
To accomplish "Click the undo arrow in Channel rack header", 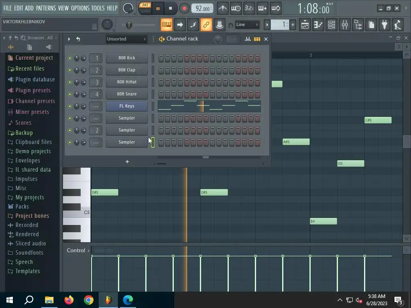I will [78, 39].
